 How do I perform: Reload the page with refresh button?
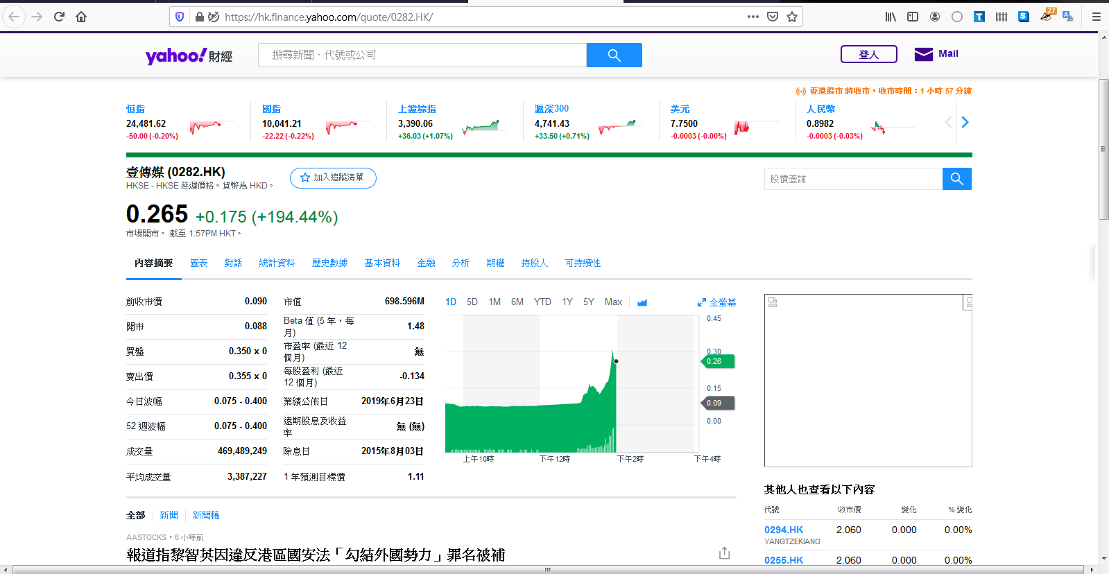pyautogui.click(x=59, y=17)
